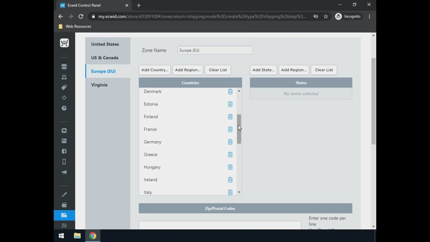Open the marketing megaphone section
Viewport: 430px width, 242px height.
64,172
